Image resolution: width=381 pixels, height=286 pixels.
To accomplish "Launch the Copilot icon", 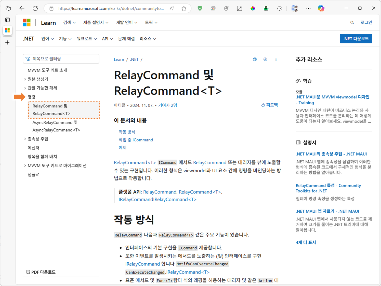I will pyautogui.click(x=321, y=8).
